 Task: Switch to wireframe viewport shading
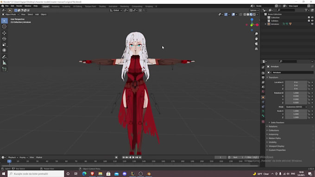point(245,14)
